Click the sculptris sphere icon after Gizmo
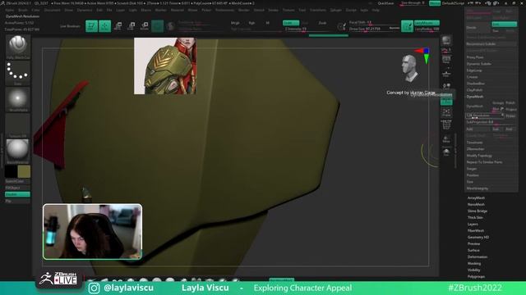The height and width of the screenshot is (295, 526). coord(170,26)
